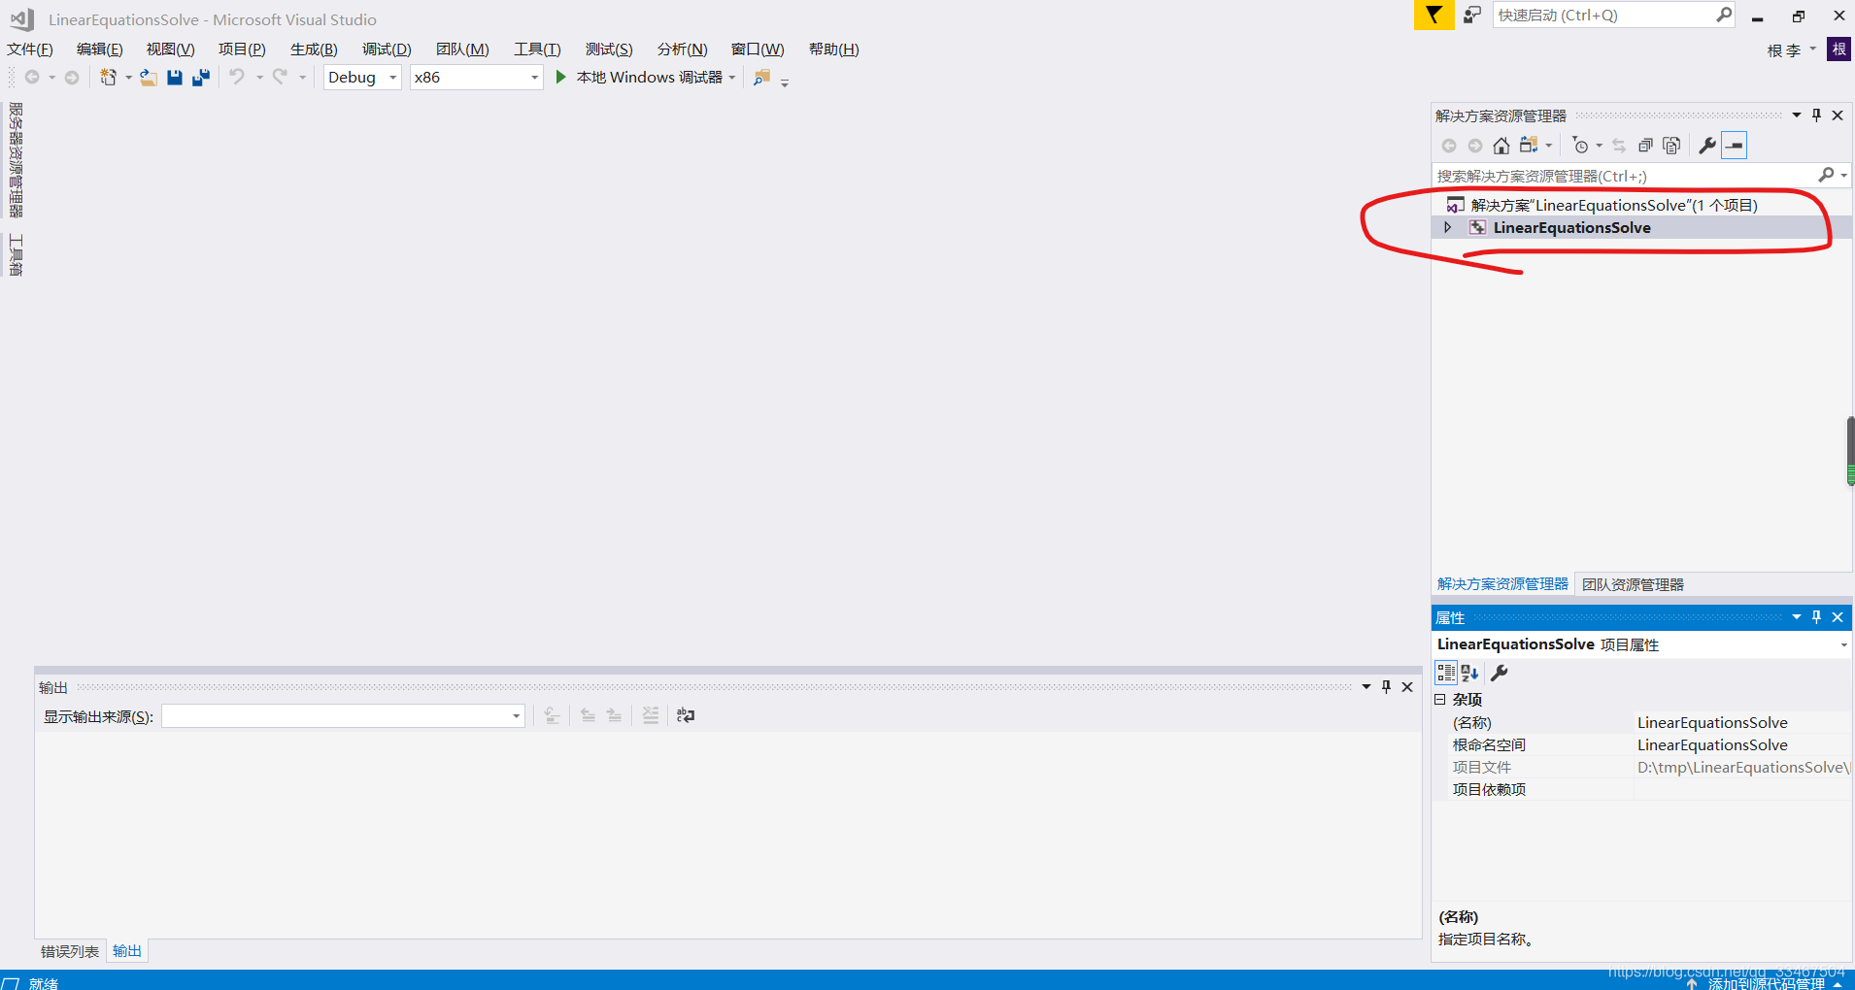Click the single-disk Save icon
Viewport: 1855px width, 990px height.
[x=175, y=77]
